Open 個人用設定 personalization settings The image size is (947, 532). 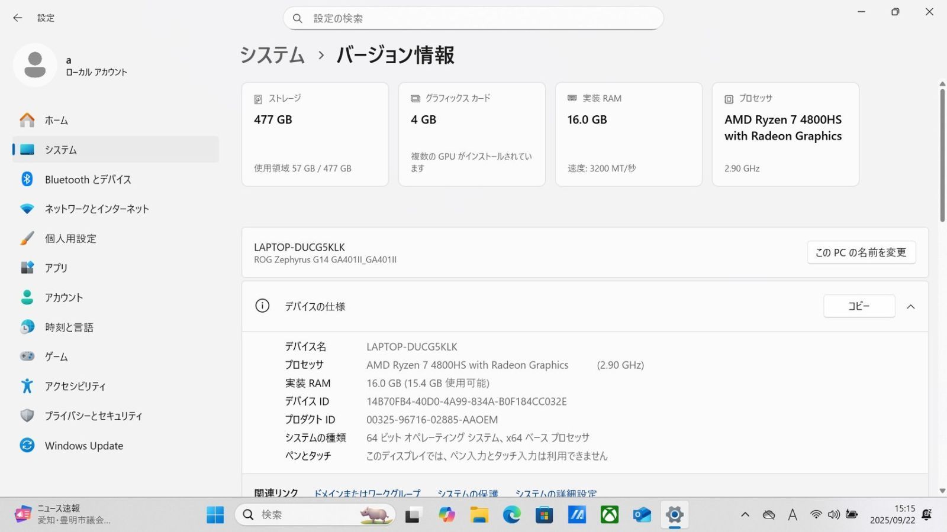click(x=70, y=239)
